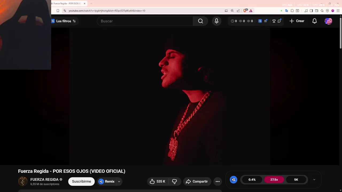Focus the Buscar search box
Screen dimensions: 342x192
click(x=145, y=21)
